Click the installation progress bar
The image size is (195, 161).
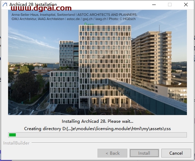97,135
